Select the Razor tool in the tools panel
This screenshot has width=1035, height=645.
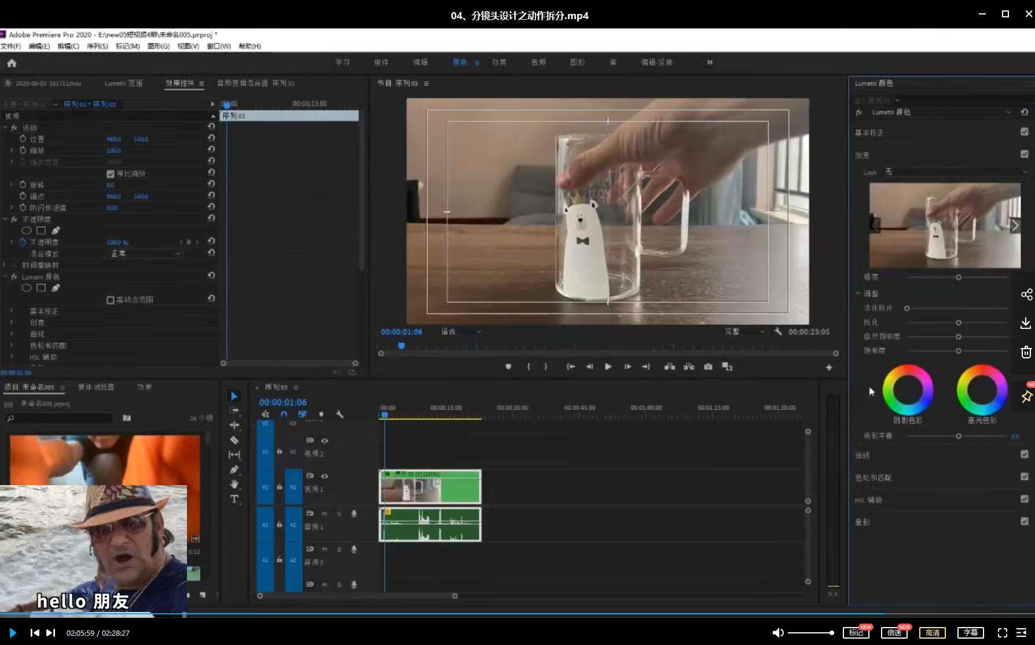point(234,440)
